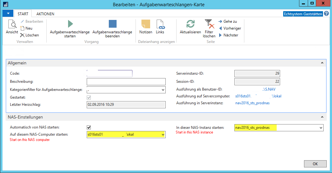This screenshot has width=332, height=173.
Task: Expand the NAS-Computer starten dropdown
Action: [x=163, y=135]
